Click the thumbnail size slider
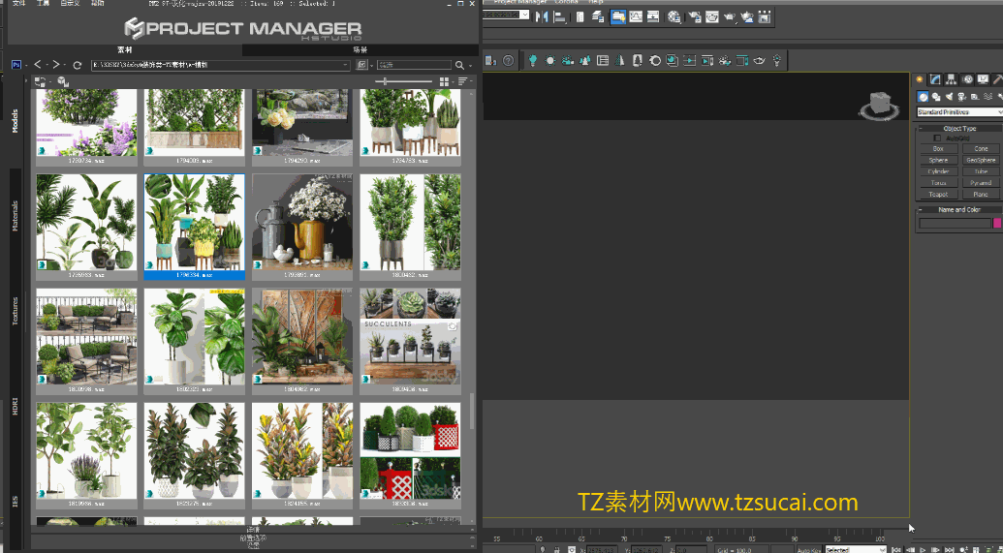Viewport: 1003px width, 553px height. pyautogui.click(x=404, y=81)
